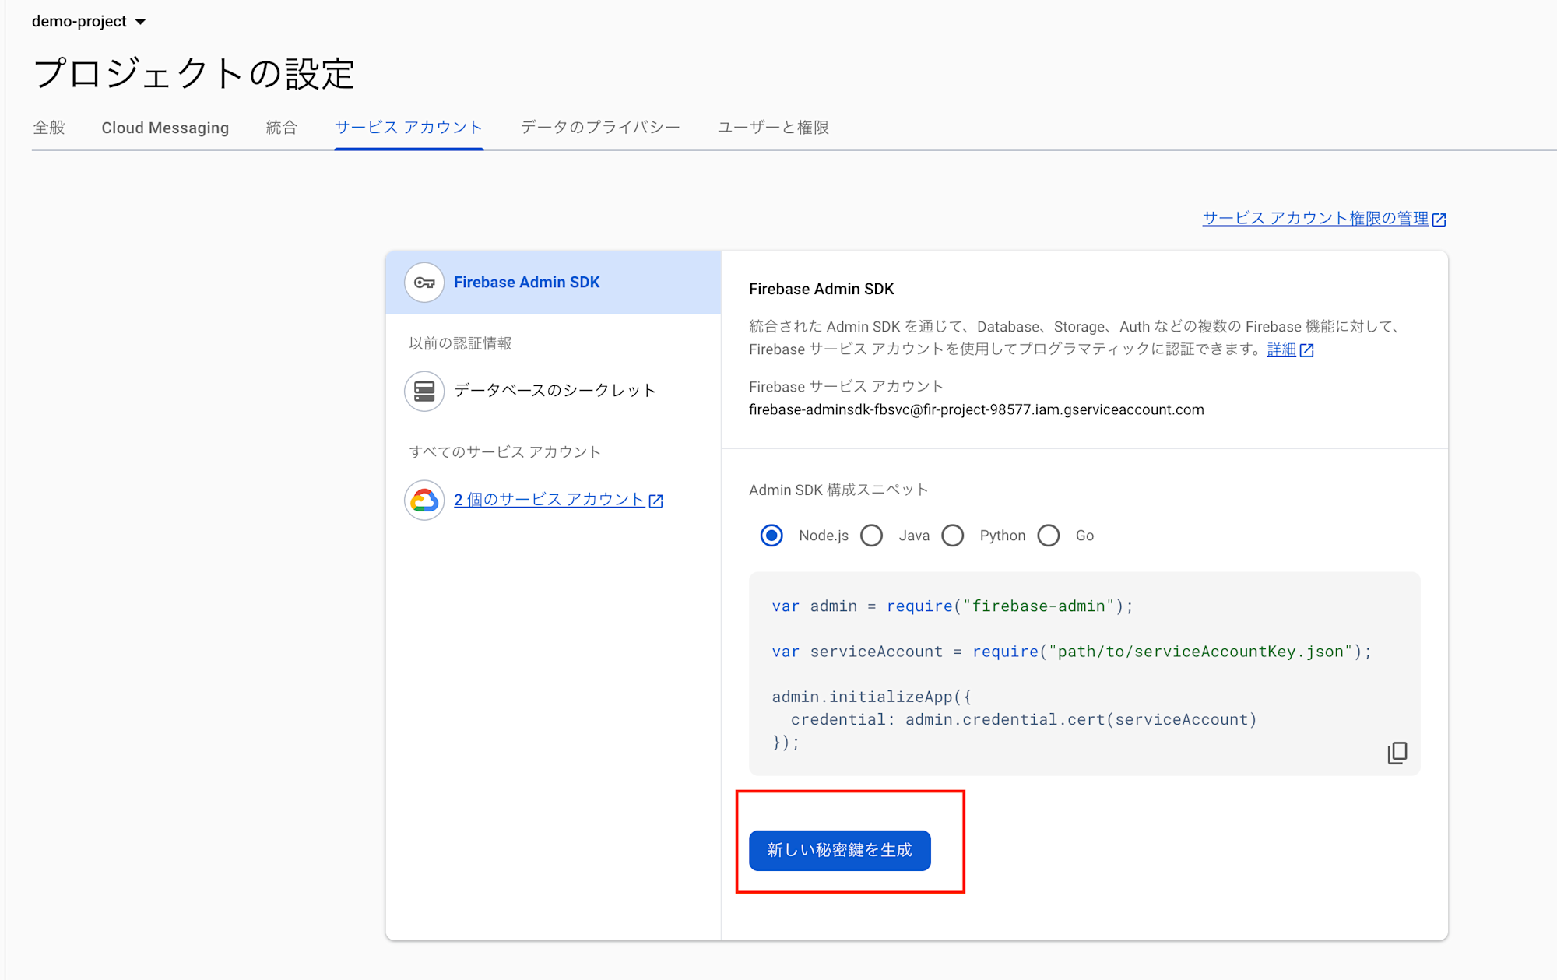Click the 以前の認証情報 section label

460,343
